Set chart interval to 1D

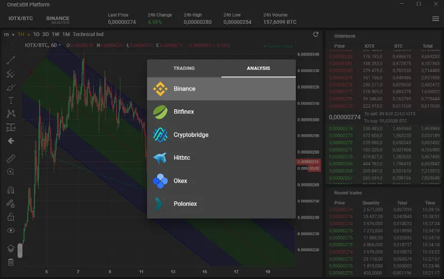[x=36, y=34]
